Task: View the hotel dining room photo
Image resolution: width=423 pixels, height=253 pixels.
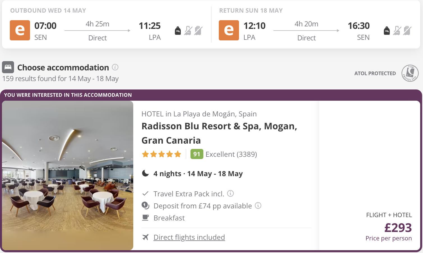Action: (68, 175)
